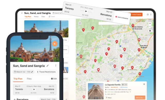Open the bell dropdown beside La Sagrada Familia

[124, 85]
